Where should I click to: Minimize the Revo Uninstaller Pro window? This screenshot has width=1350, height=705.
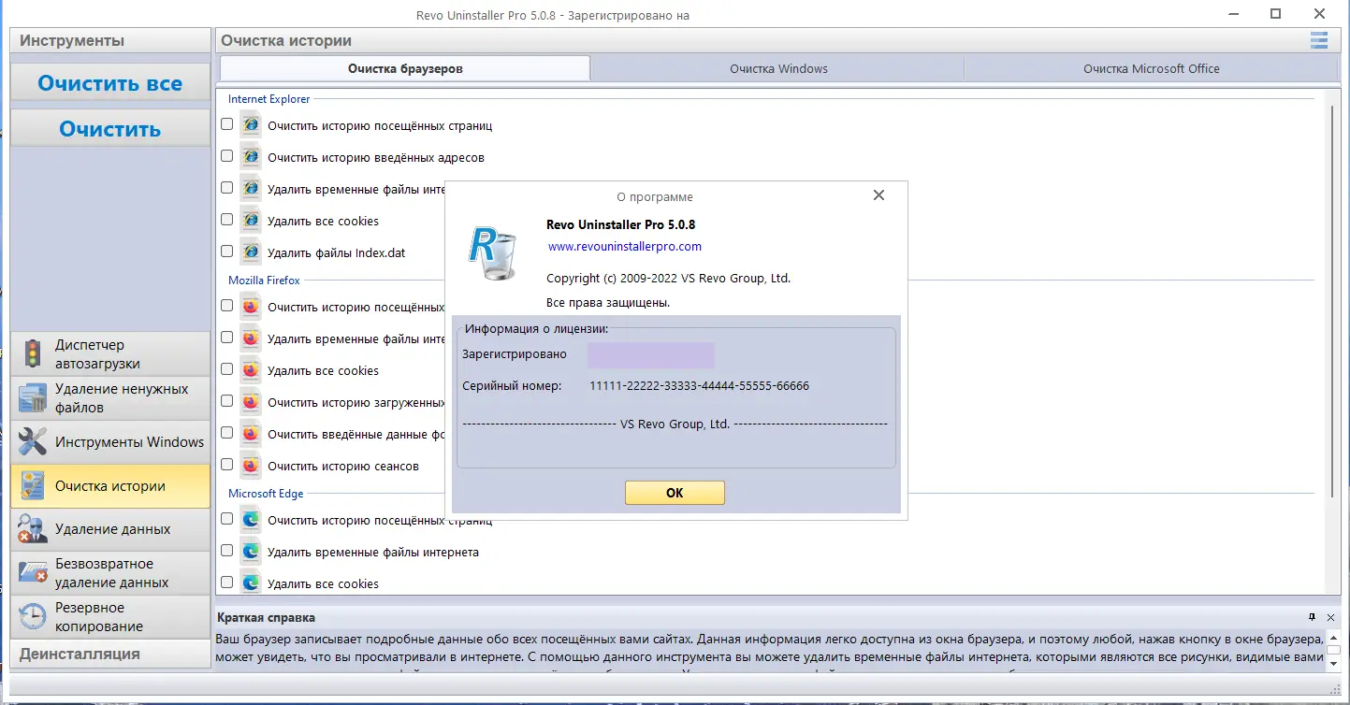[x=1232, y=14]
